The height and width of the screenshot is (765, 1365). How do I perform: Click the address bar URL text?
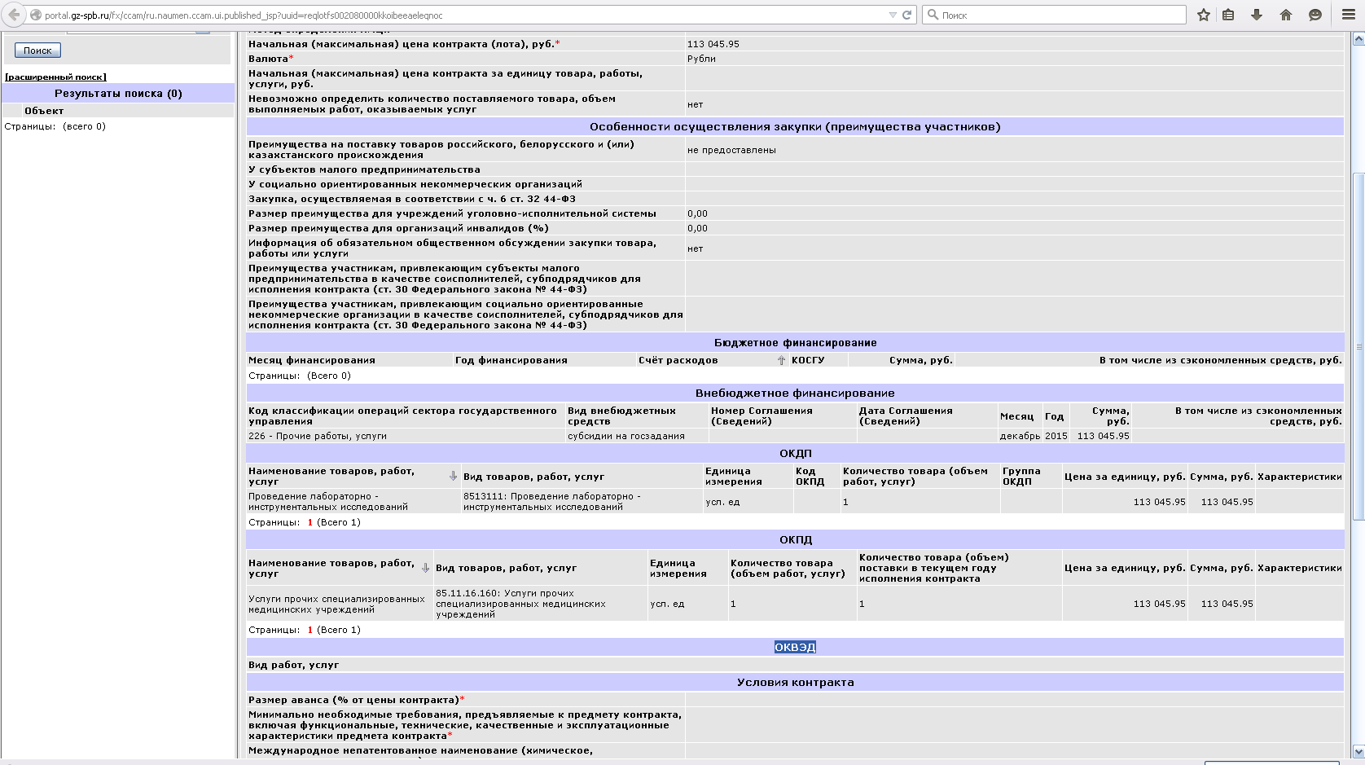(244, 15)
